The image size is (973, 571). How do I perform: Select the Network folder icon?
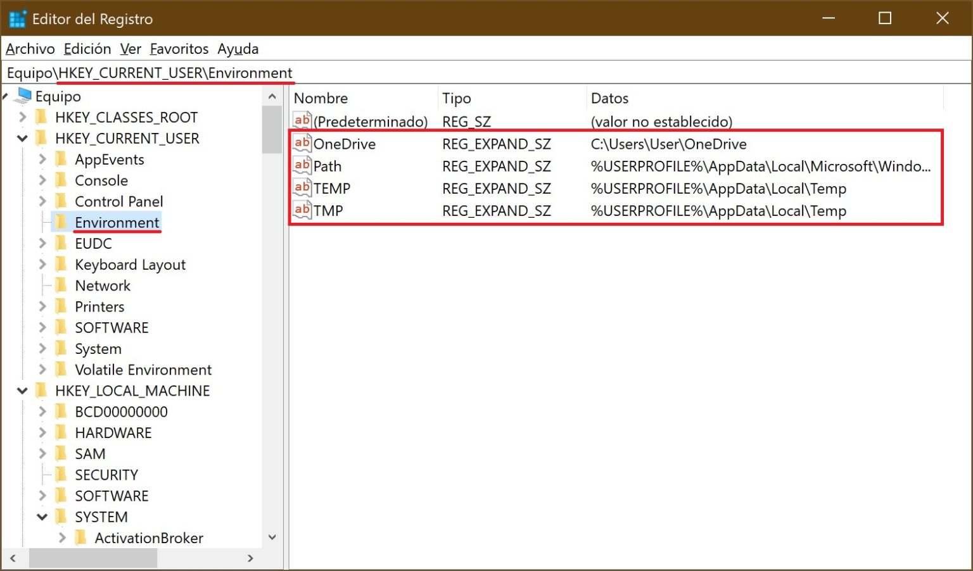61,285
